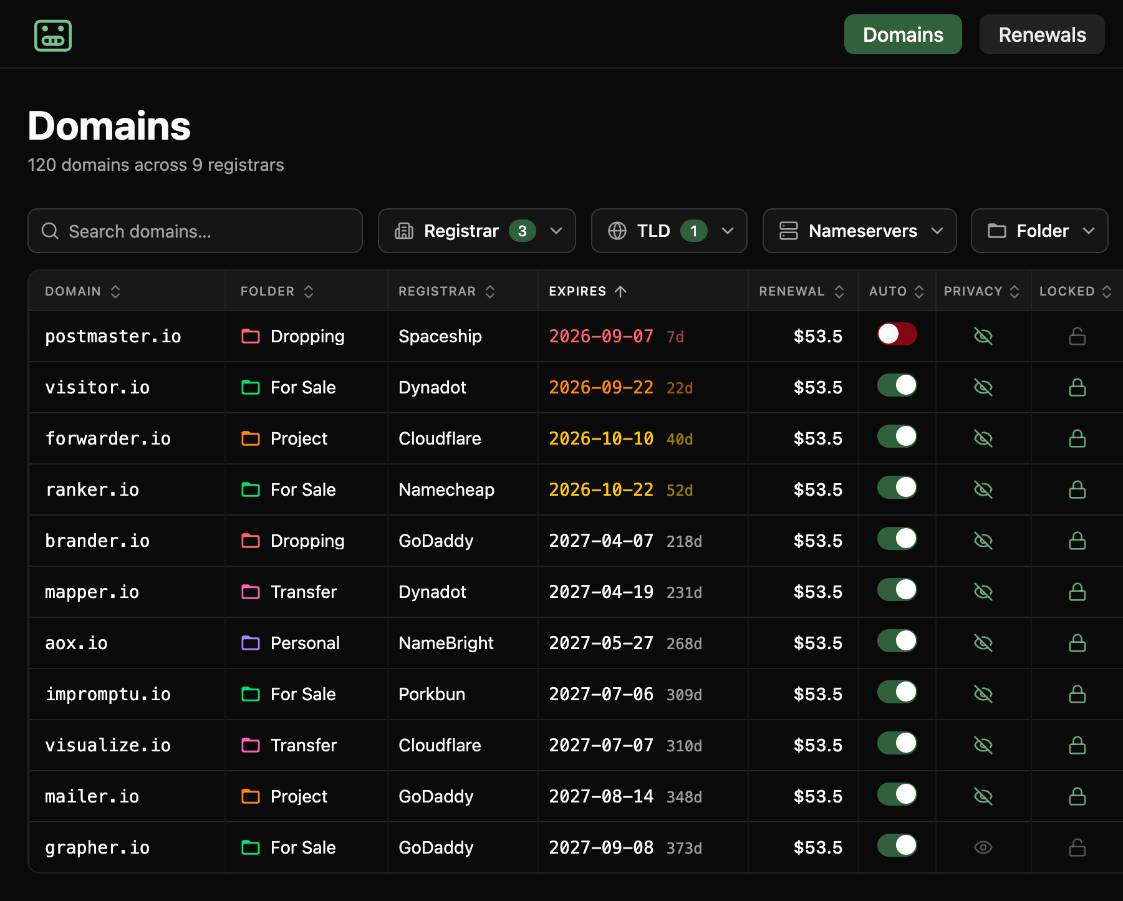Open the impromptu.io domain
Viewport: 1123px width, 901px height.
point(108,695)
